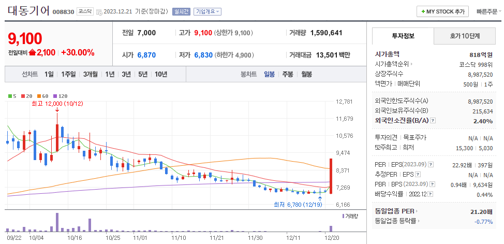The image size is (504, 244).
Task: Click help icon next to 외국인소진율(B/A)
Action: point(433,121)
